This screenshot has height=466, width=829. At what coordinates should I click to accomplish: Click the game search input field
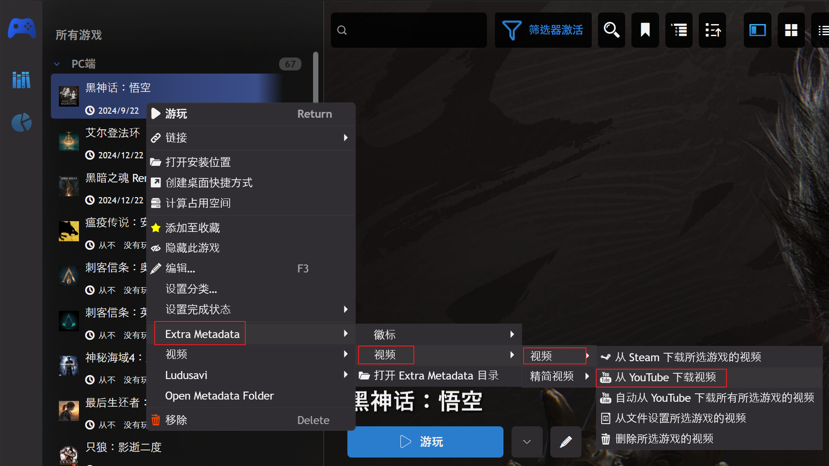pos(408,30)
